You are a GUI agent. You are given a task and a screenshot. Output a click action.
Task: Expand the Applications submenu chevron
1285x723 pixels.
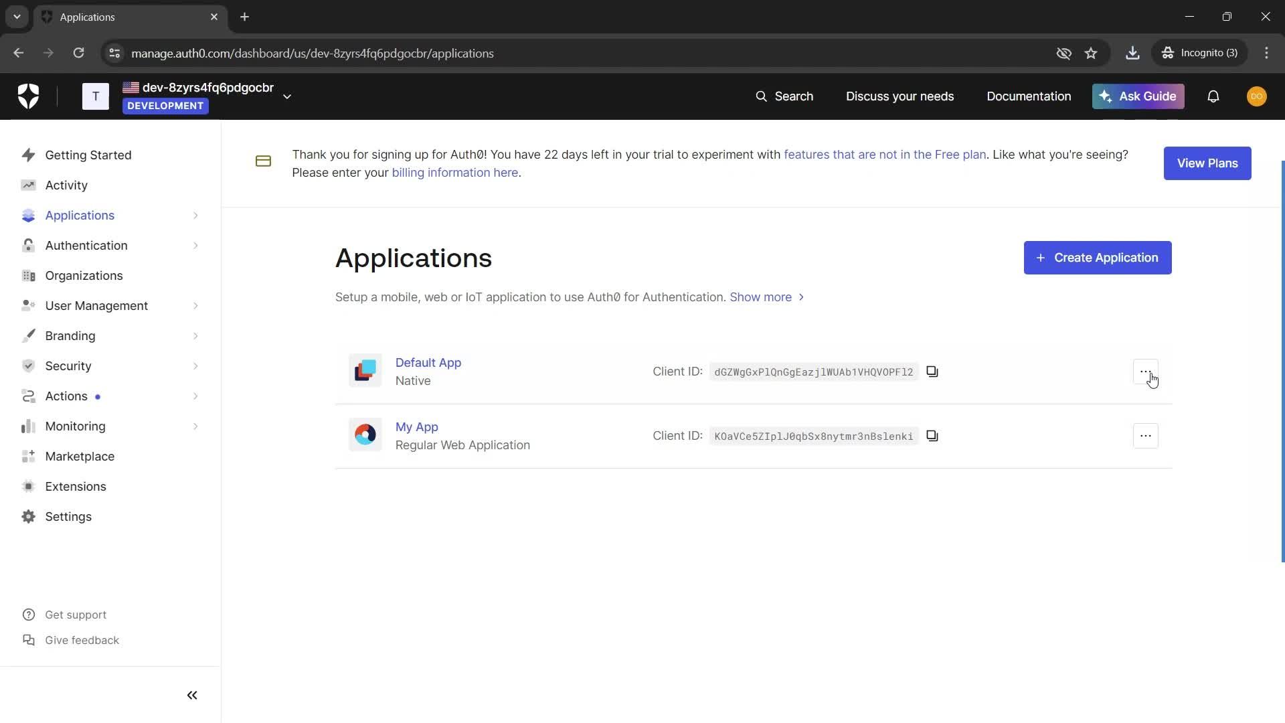click(x=195, y=216)
